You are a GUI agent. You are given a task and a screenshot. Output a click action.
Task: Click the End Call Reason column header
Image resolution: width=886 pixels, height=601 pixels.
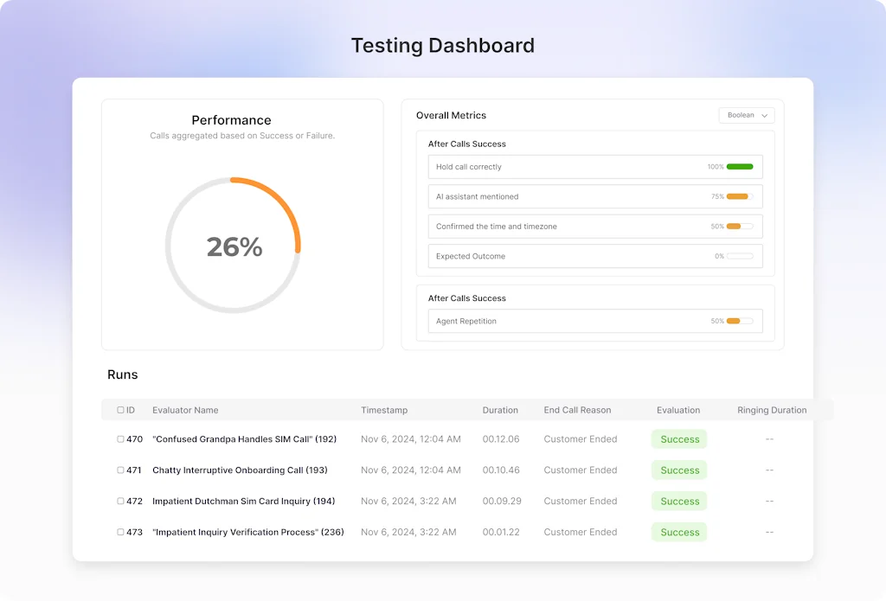pos(577,410)
